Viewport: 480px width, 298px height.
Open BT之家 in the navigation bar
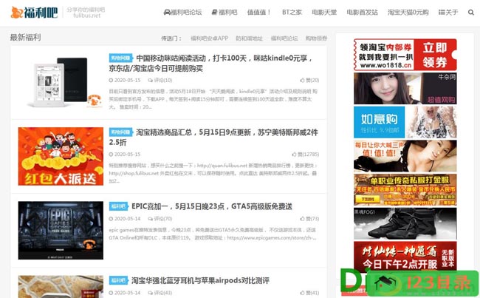click(292, 13)
